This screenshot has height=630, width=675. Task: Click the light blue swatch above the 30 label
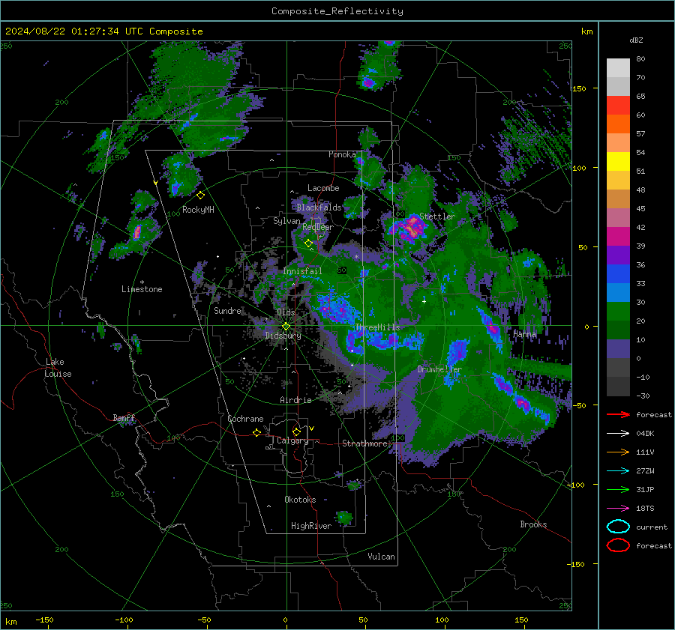pos(618,293)
